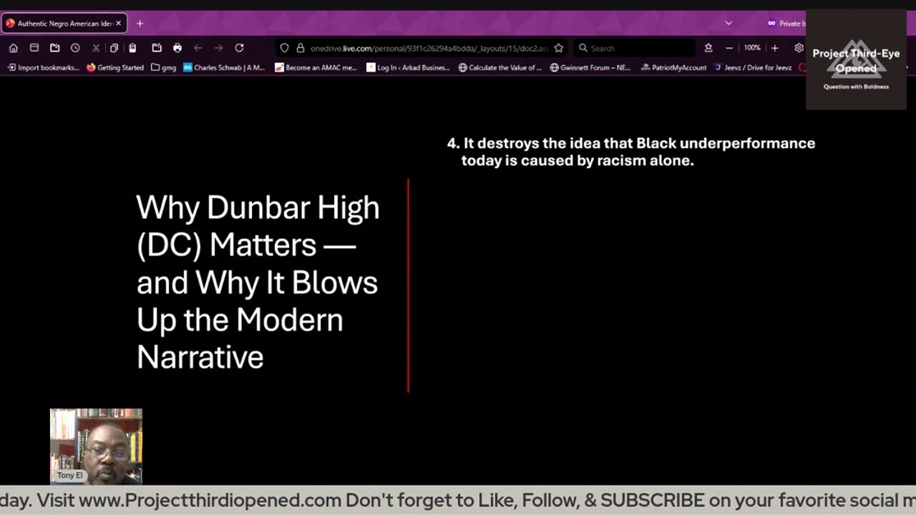Screen dimensions: 916x515
Task: Go back with the left arrow
Action: pos(198,48)
